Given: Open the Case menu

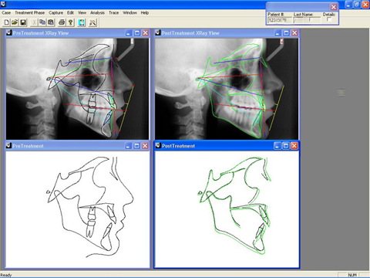Looking at the screenshot, I should (6, 12).
